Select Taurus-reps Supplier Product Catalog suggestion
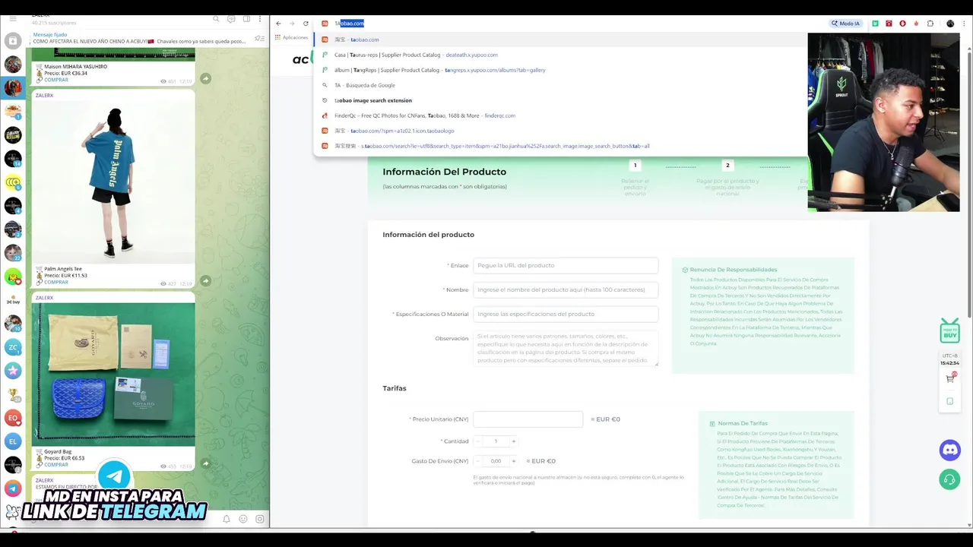Screen dimensions: 973x547 point(560,55)
